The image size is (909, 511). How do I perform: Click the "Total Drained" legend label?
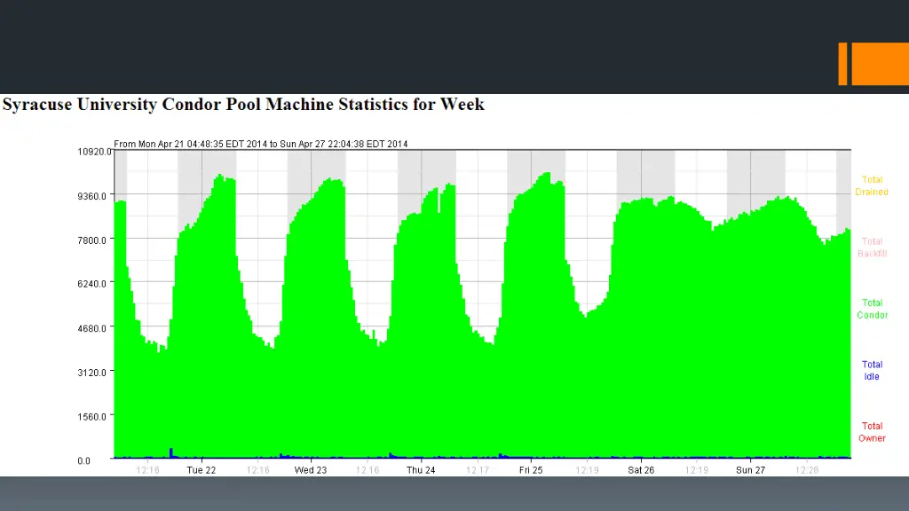pos(872,186)
